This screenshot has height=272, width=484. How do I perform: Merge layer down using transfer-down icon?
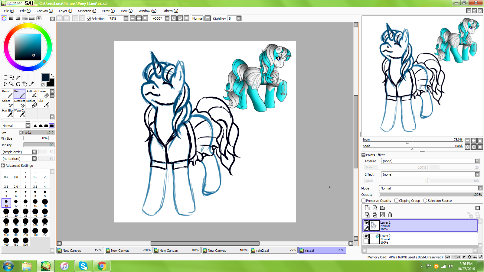(367, 215)
